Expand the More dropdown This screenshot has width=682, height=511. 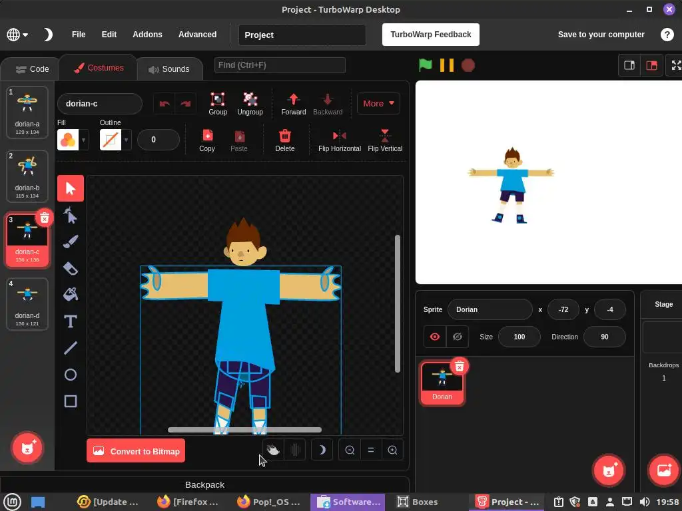pyautogui.click(x=378, y=103)
